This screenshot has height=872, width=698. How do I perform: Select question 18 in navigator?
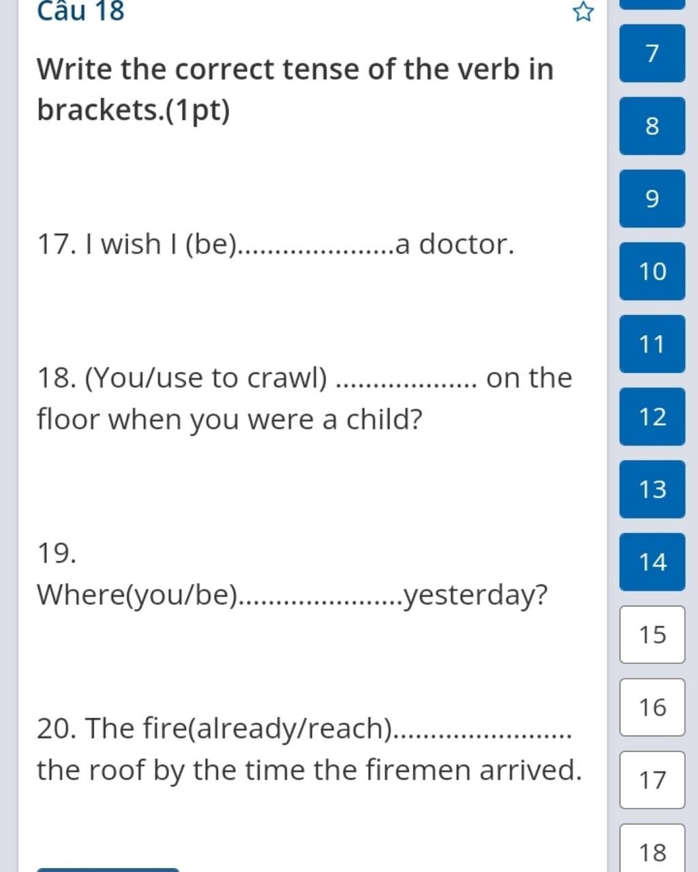click(652, 849)
